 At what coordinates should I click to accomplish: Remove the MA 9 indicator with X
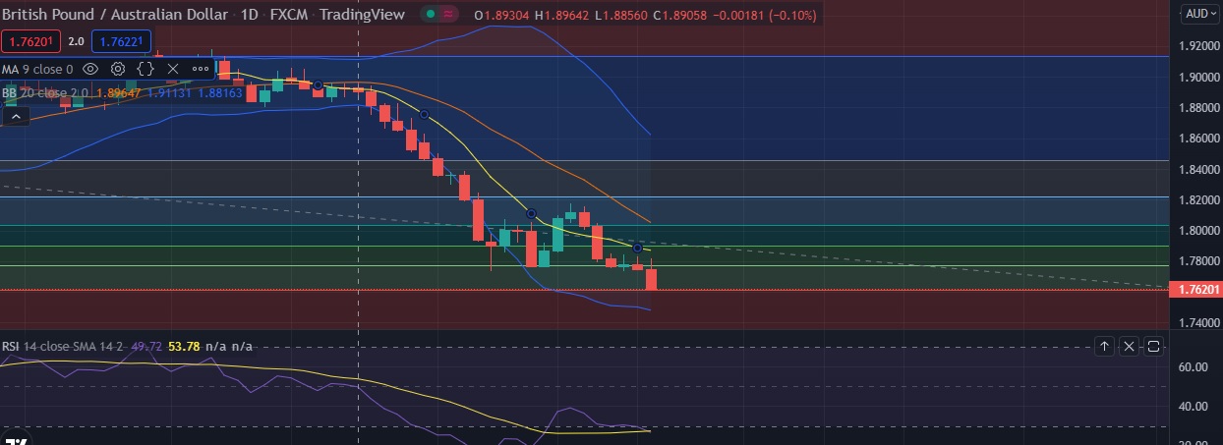(x=173, y=69)
